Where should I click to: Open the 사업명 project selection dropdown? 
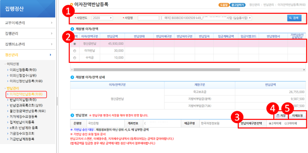coord(206,18)
